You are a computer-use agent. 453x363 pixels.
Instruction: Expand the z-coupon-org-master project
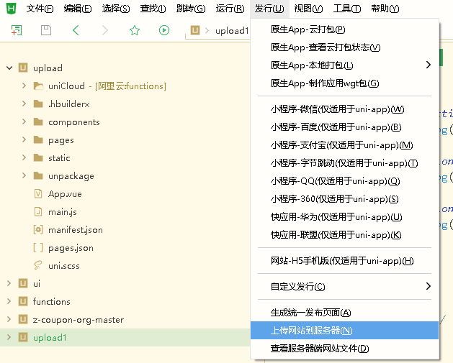click(9, 319)
